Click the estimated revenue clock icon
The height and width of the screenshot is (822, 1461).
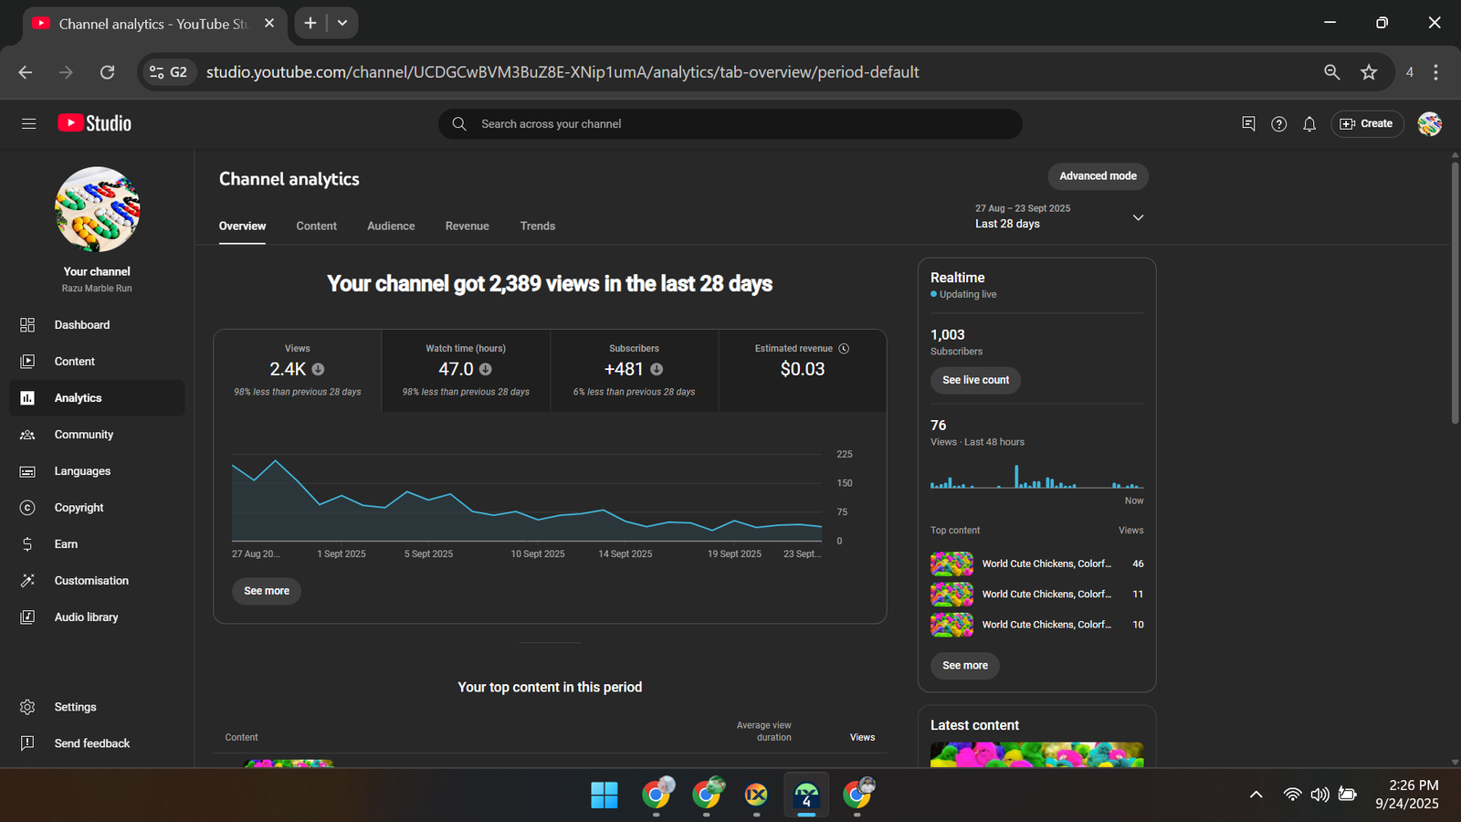844,348
